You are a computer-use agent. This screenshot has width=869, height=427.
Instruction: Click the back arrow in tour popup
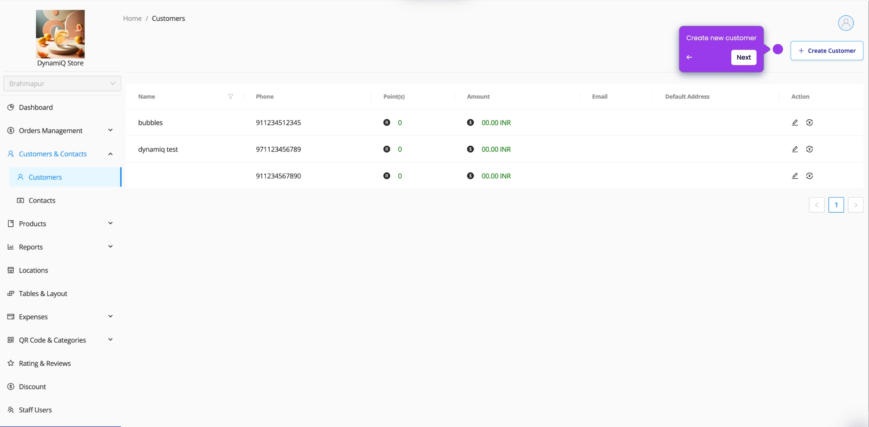pyautogui.click(x=689, y=57)
